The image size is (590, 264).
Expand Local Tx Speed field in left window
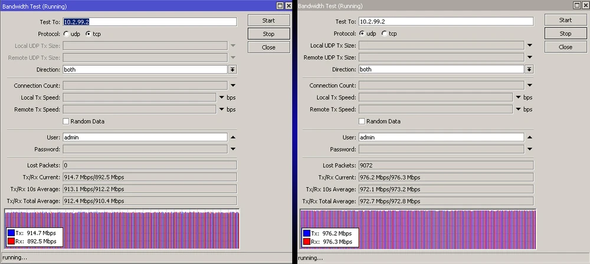tap(222, 97)
